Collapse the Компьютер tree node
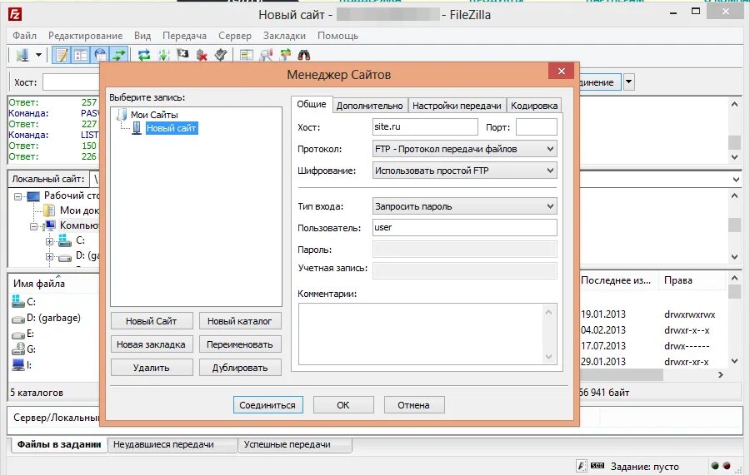 34,226
